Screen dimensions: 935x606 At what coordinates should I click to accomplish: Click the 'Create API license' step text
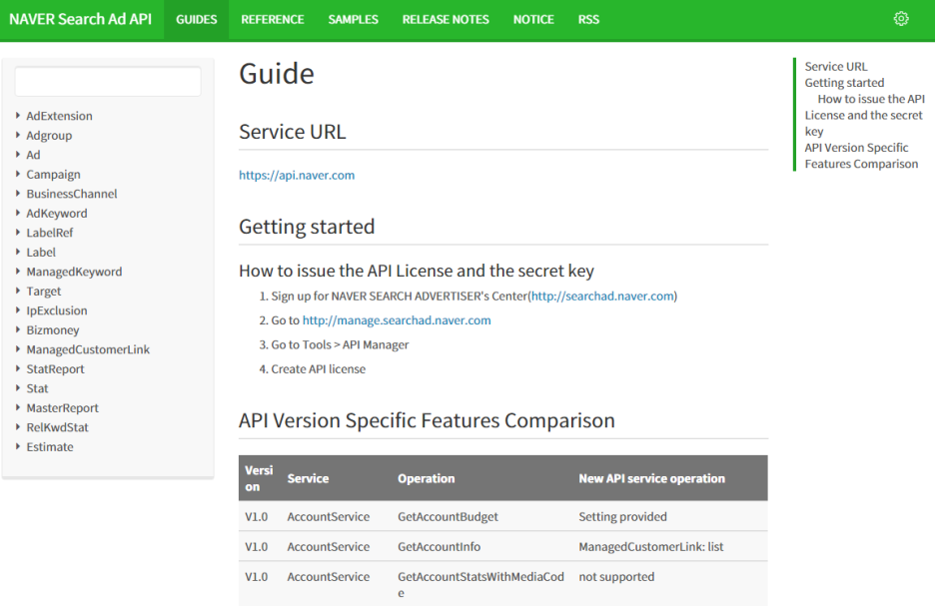point(318,369)
